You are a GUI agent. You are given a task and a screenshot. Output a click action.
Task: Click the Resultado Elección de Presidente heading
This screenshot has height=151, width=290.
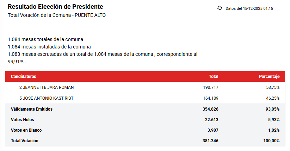point(56,7)
